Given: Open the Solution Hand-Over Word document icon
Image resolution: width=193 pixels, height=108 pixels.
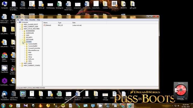Looking at the screenshot, I should tap(68, 5).
